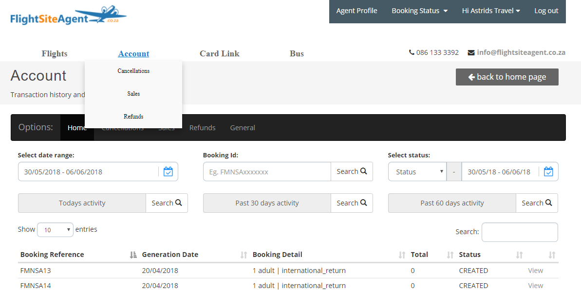Open the Card Link menu
This screenshot has height=290, width=581.
pos(219,53)
